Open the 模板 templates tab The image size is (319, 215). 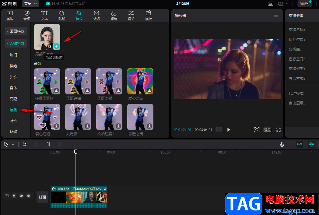149,16
